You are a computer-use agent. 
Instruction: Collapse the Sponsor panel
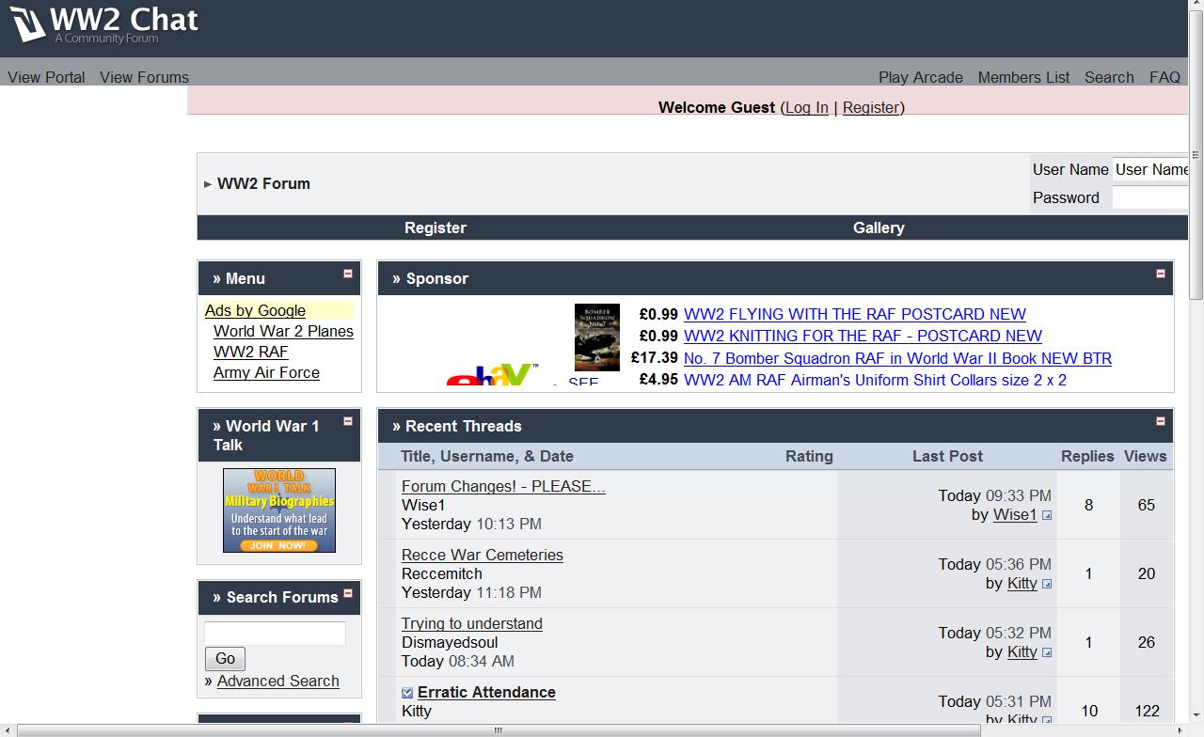pyautogui.click(x=1160, y=274)
